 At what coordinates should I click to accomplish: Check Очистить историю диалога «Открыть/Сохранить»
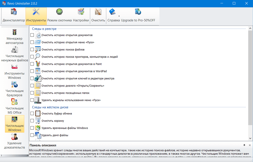(32, 86)
